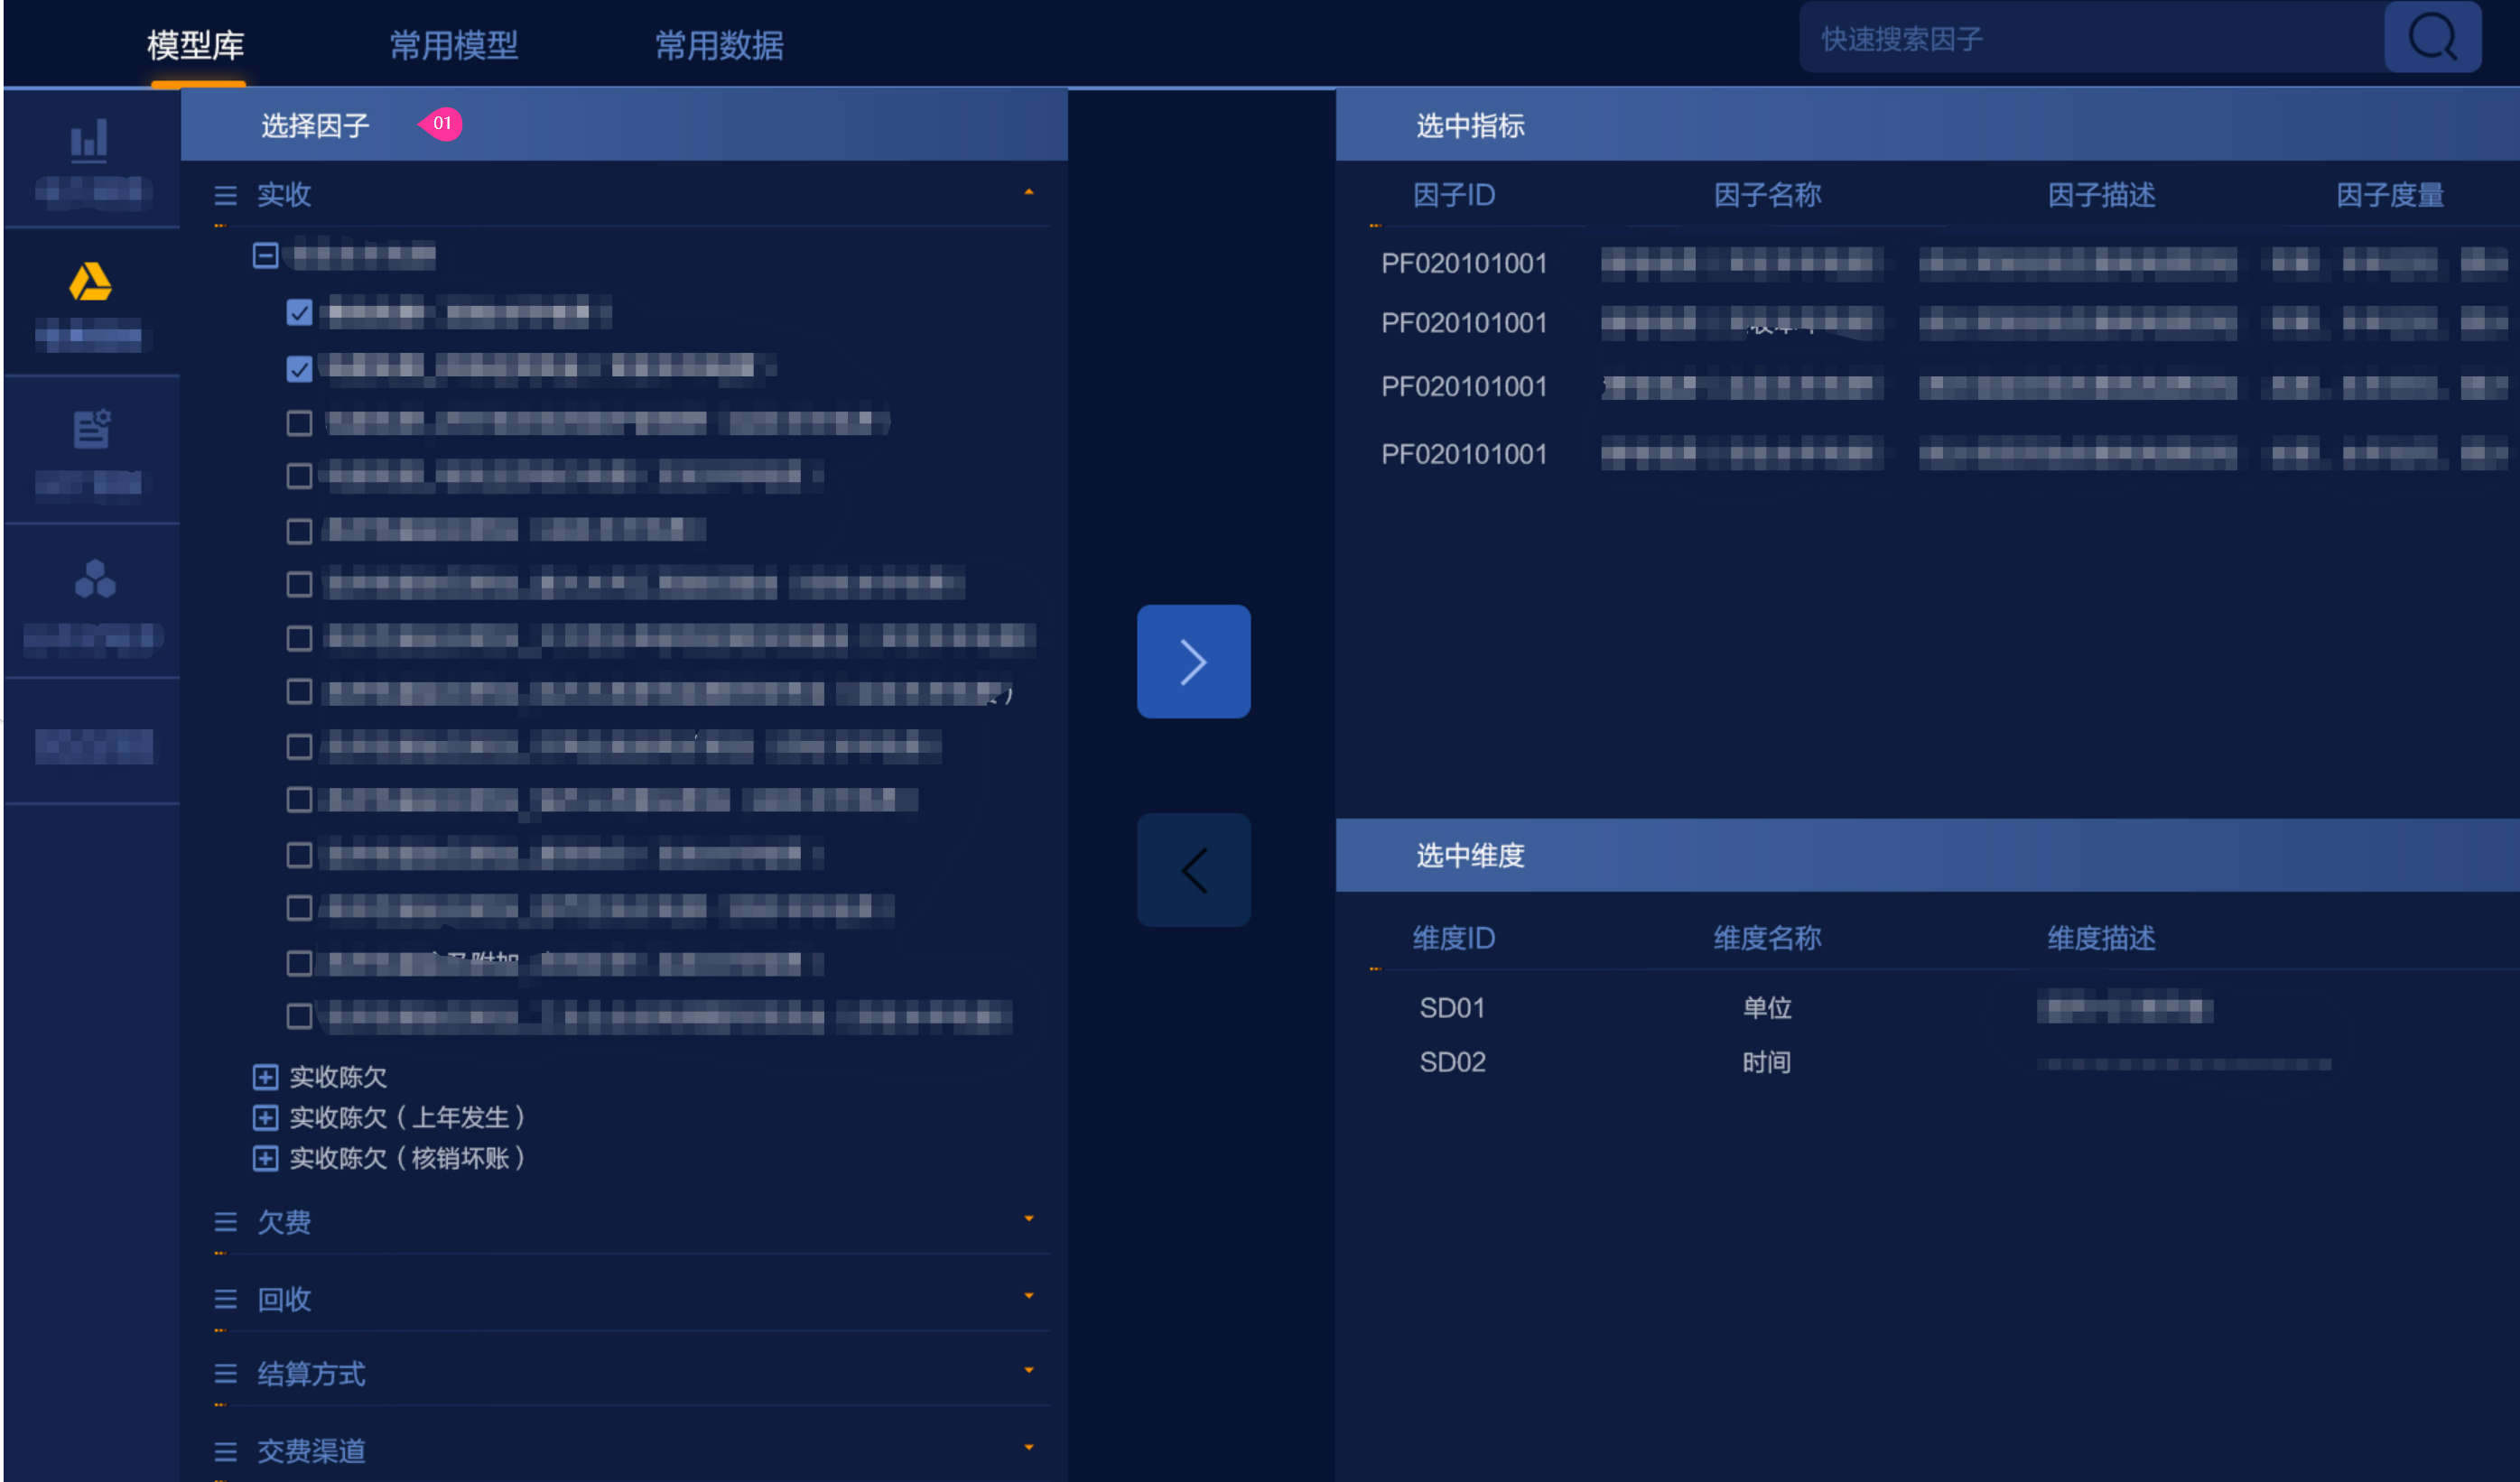Collapse the 实收 section arrow
This screenshot has height=1482, width=2520.
point(1029,192)
